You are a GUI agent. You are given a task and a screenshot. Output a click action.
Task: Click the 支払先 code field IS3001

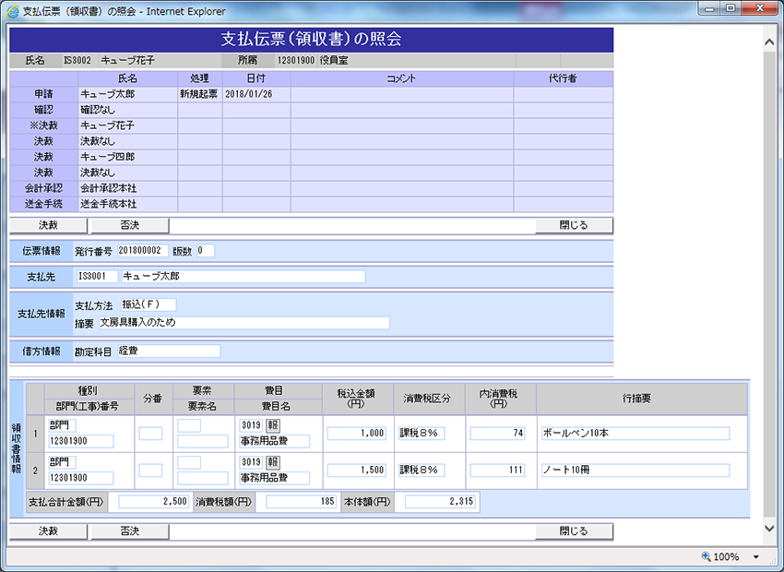point(98,276)
